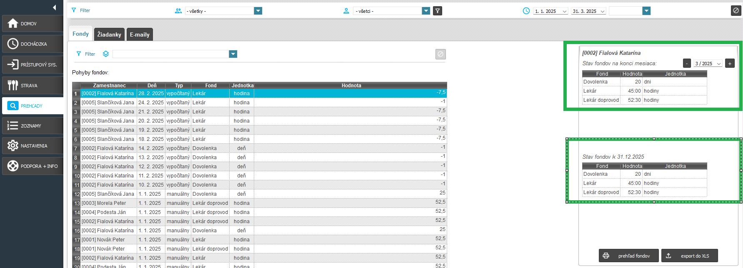Click the export do XLS button
The height and width of the screenshot is (268, 743).
[x=689, y=256]
